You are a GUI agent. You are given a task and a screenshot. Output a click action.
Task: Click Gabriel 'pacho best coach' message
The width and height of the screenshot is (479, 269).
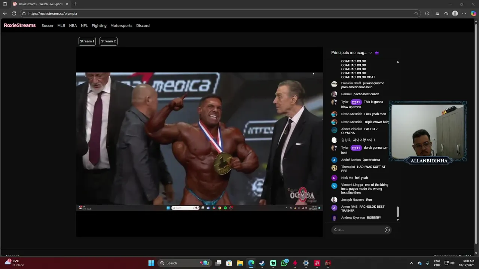[366, 94]
